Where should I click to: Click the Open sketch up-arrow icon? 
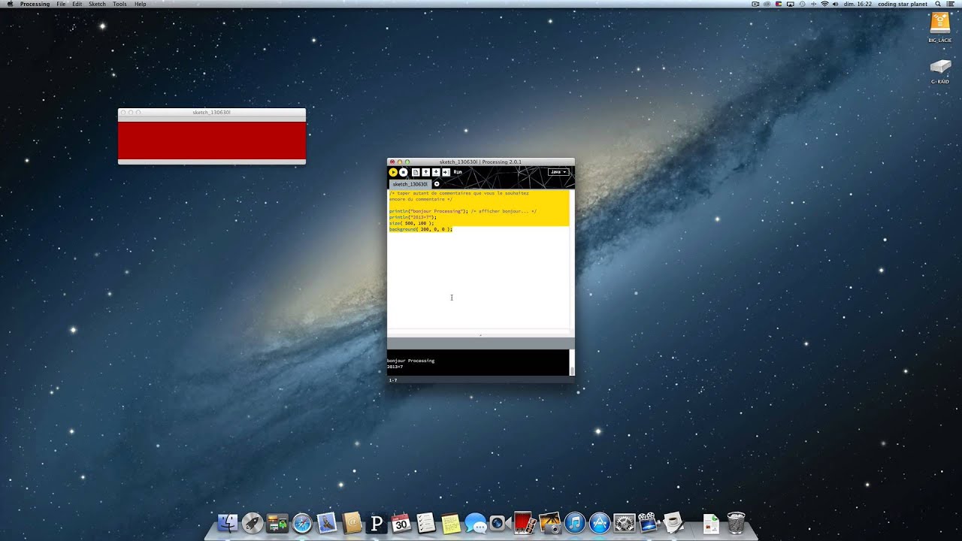[425, 172]
